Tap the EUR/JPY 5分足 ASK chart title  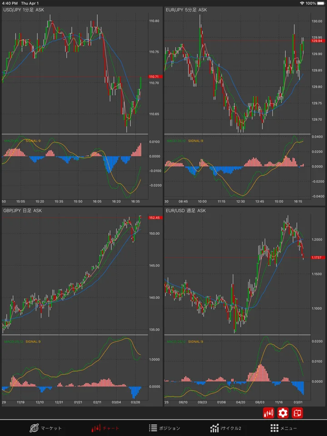186,10
